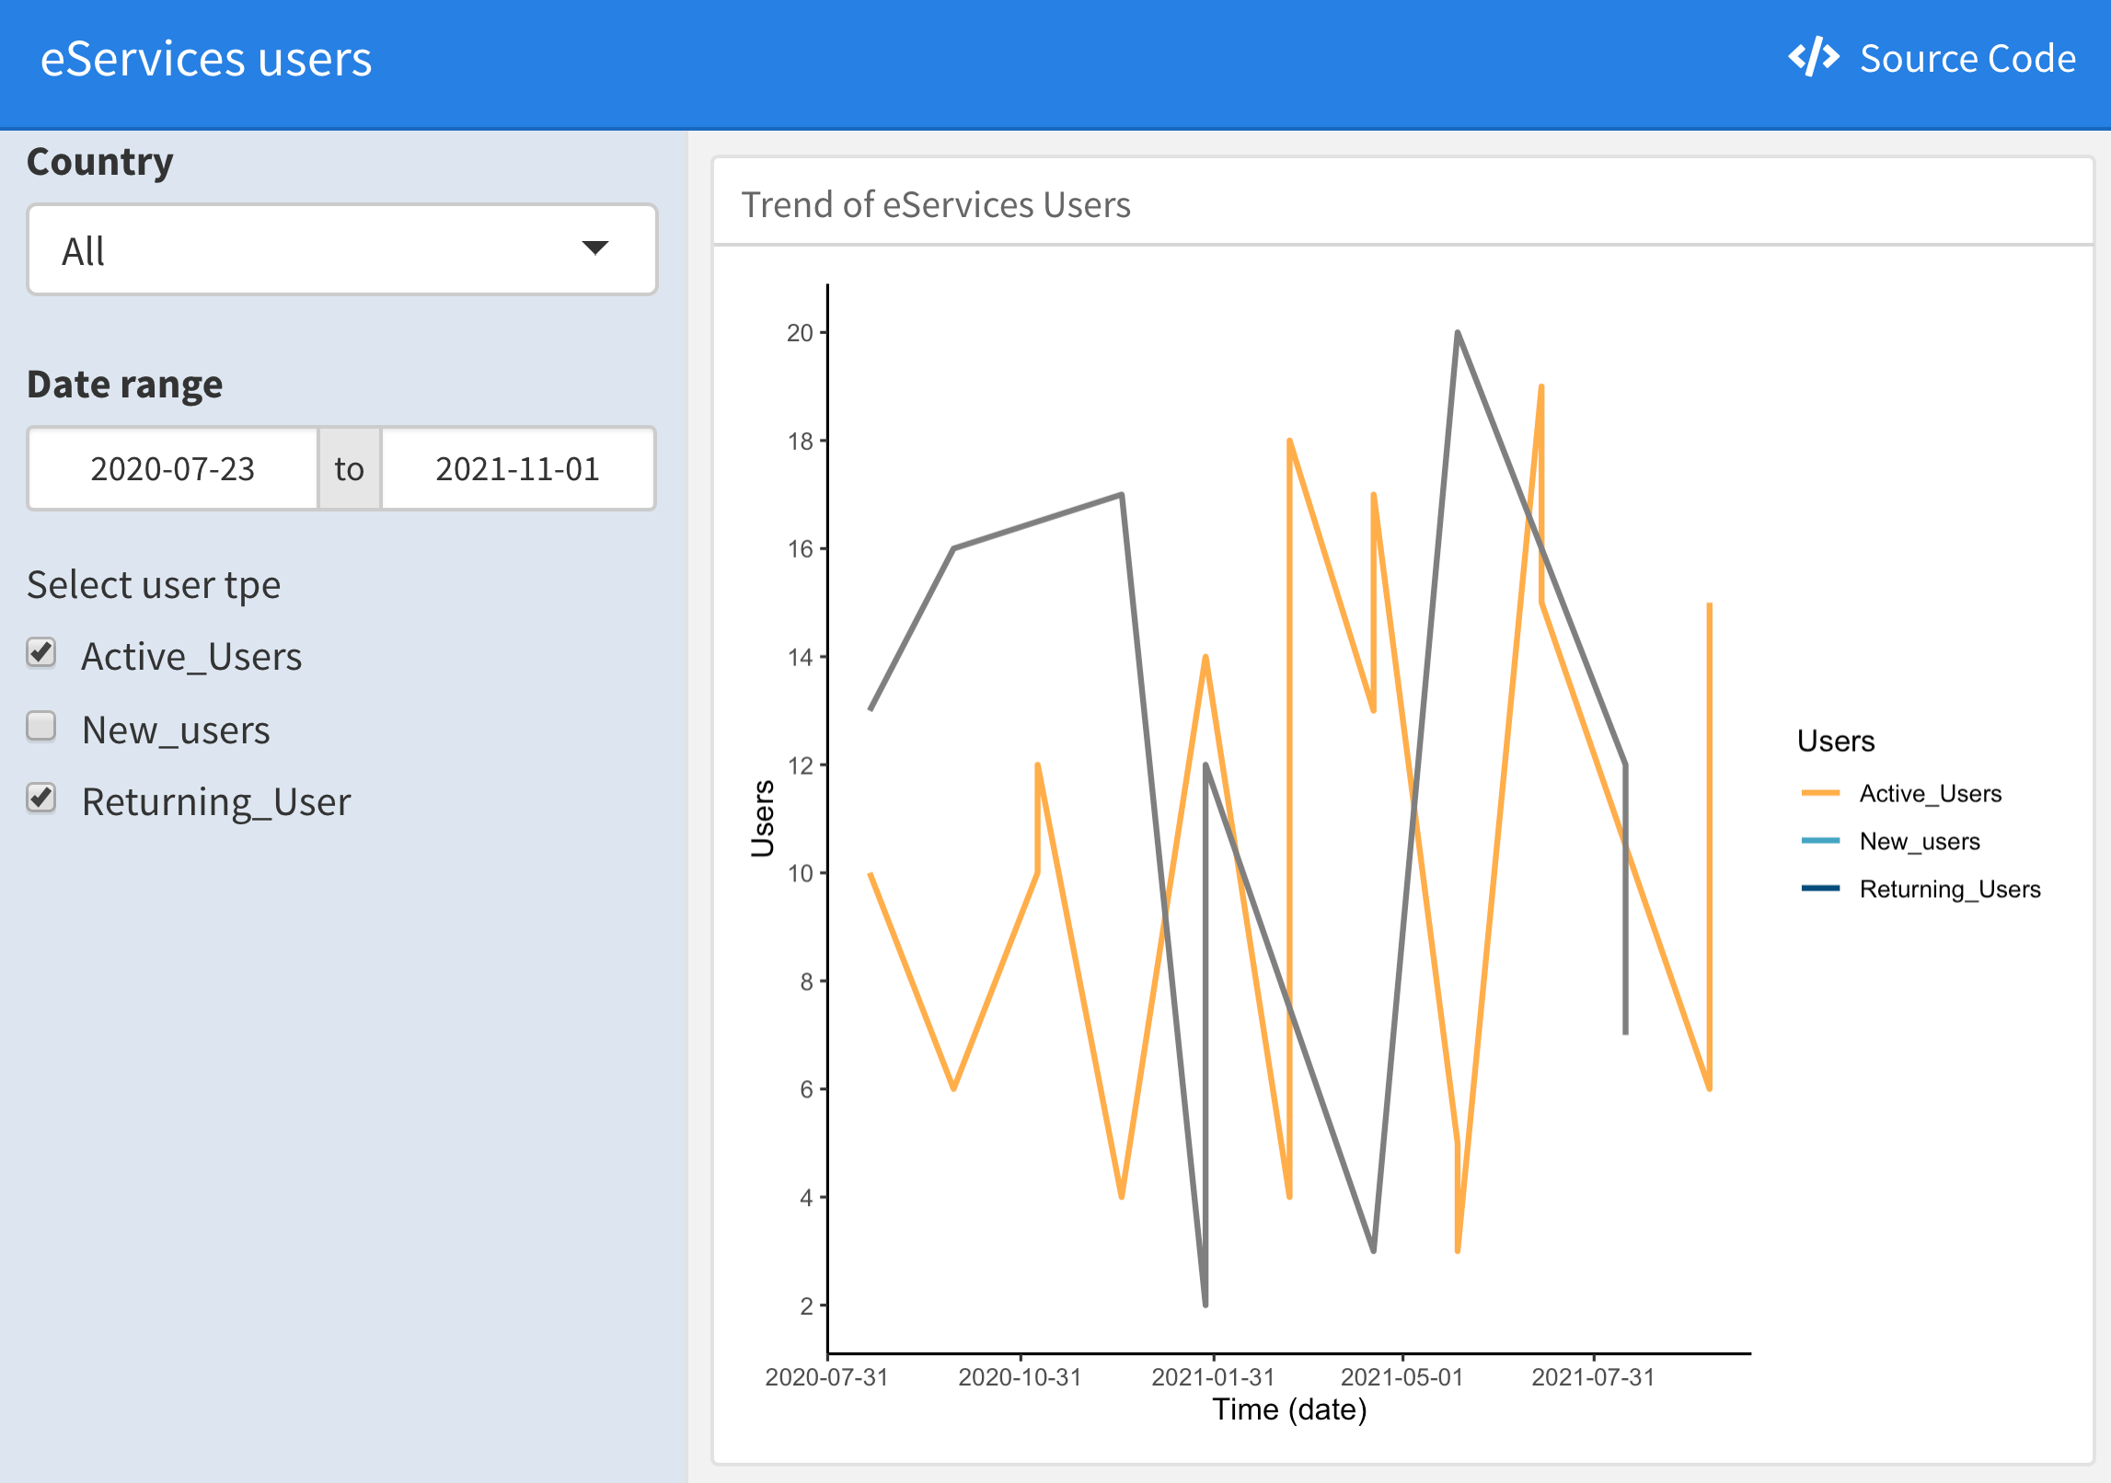Click the Select user tpe label
This screenshot has width=2111, height=1483.
(154, 585)
